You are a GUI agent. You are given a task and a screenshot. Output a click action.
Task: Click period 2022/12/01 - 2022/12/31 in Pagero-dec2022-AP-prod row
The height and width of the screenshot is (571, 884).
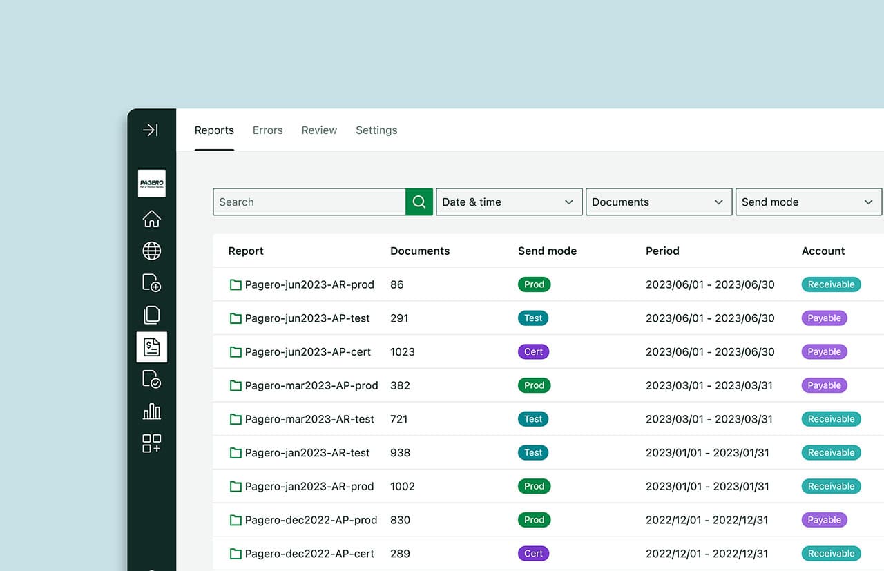tap(709, 520)
